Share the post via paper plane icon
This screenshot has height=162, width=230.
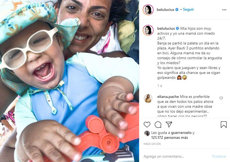click(169, 124)
